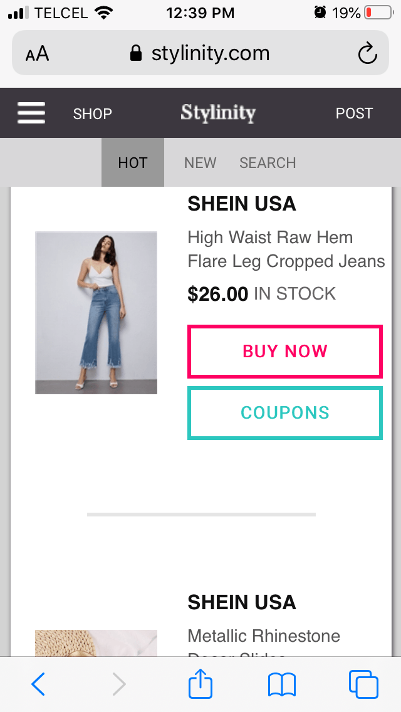Tap the Stylinity logo
The image size is (401, 712).
coord(219,113)
